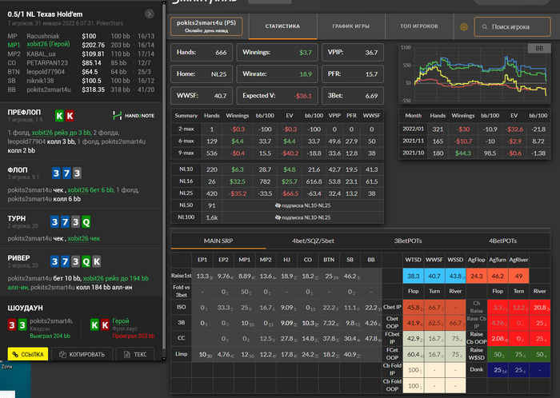Click the pokits2smart4u (PS) player button

click(x=206, y=26)
